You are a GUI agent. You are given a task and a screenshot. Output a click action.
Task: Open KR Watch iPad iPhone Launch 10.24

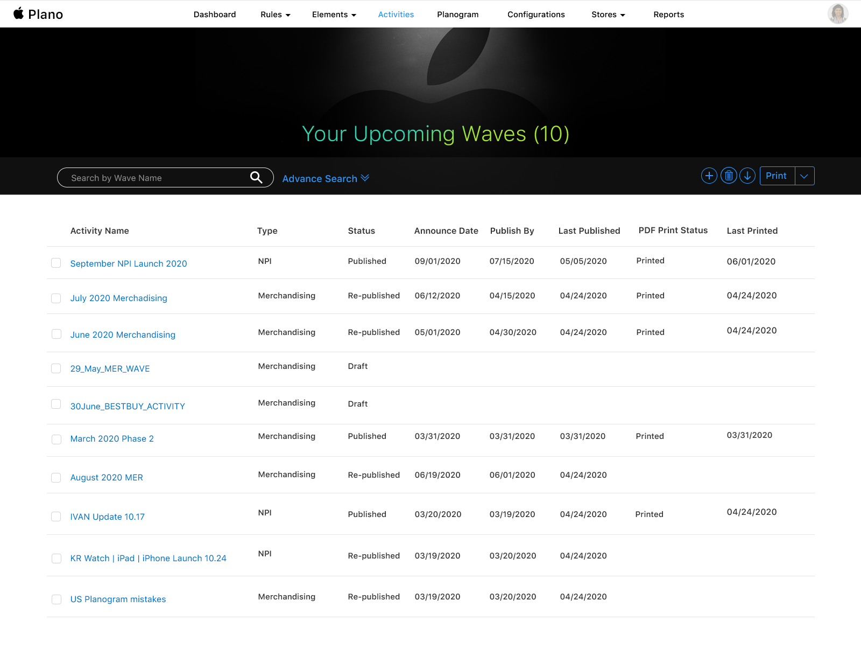[x=149, y=558]
